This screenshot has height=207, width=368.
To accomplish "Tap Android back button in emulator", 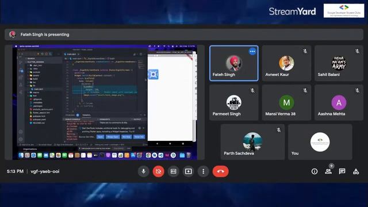I will [157, 143].
